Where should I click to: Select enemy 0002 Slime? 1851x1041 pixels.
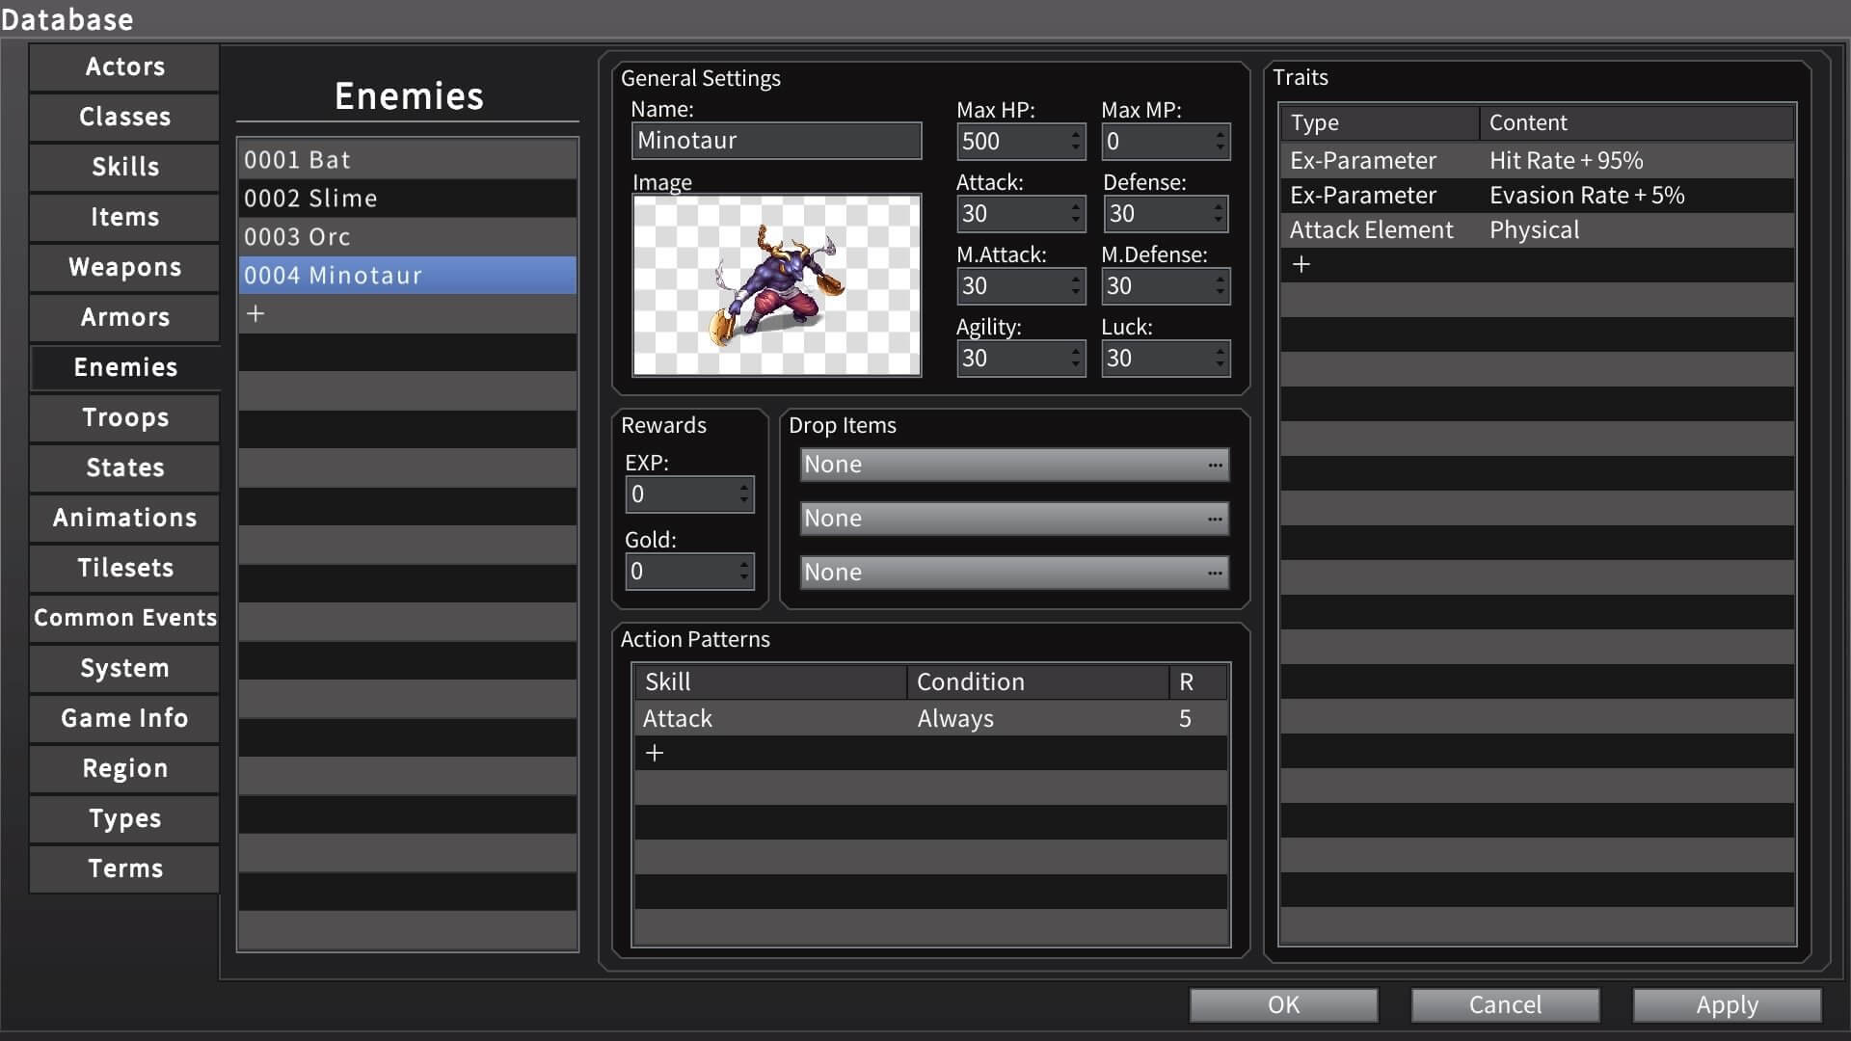408,199
